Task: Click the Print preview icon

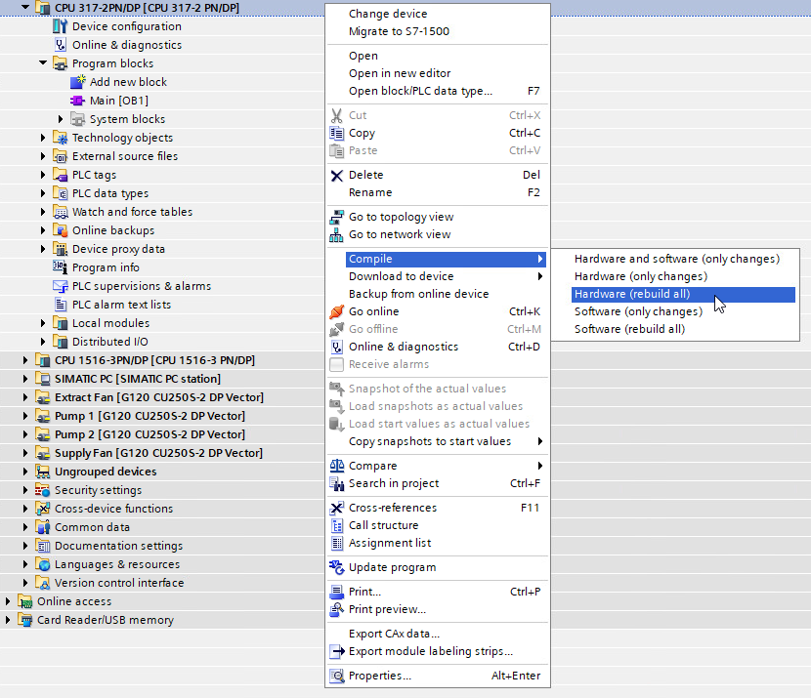Action: (337, 609)
